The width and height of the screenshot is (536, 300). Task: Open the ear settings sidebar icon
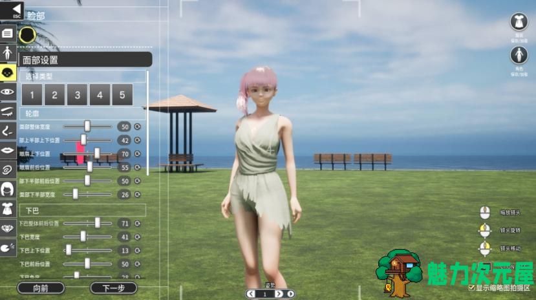[8, 170]
